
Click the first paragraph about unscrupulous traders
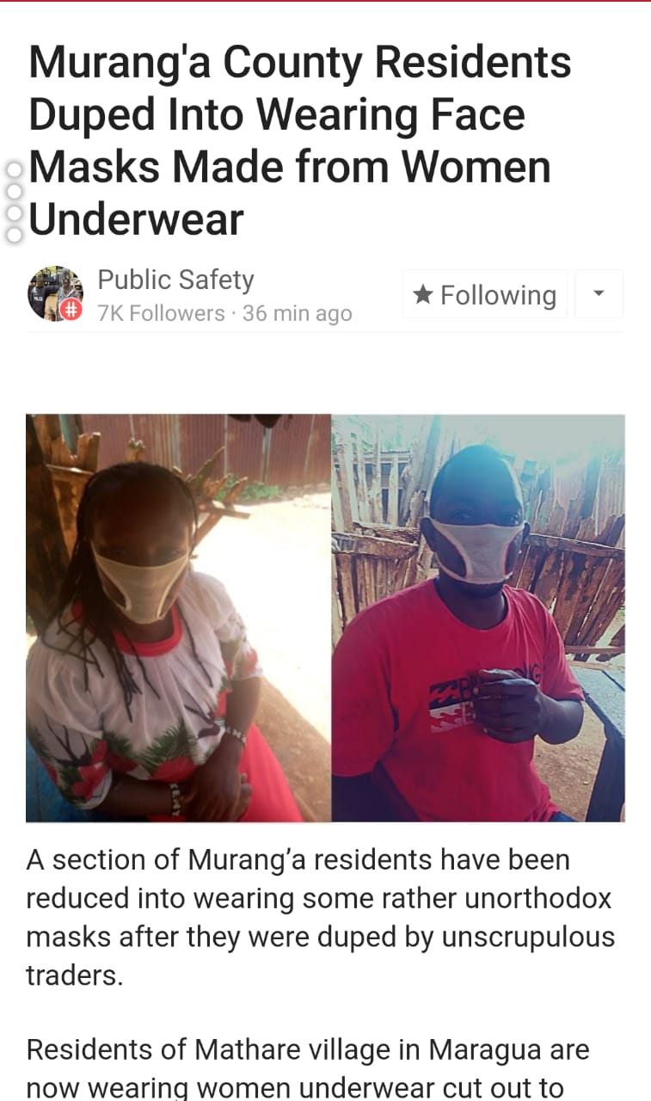tap(320, 918)
